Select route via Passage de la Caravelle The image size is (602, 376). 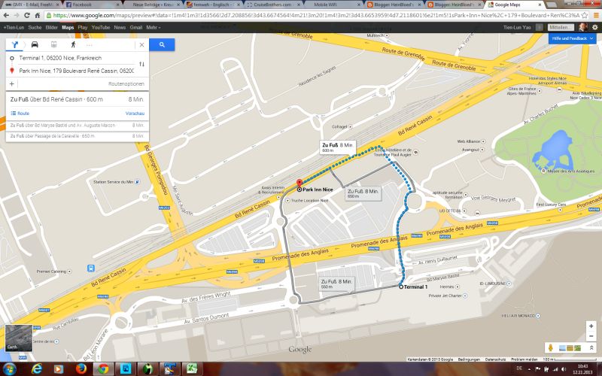[x=78, y=136]
